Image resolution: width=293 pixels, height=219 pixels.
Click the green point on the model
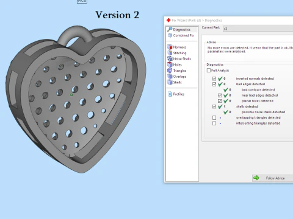(x=71, y=95)
